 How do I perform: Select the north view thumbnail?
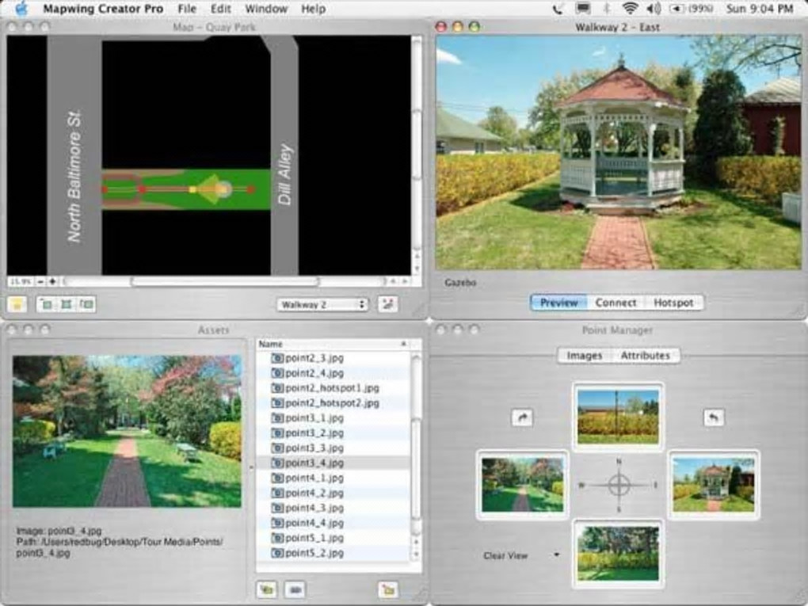tap(618, 417)
